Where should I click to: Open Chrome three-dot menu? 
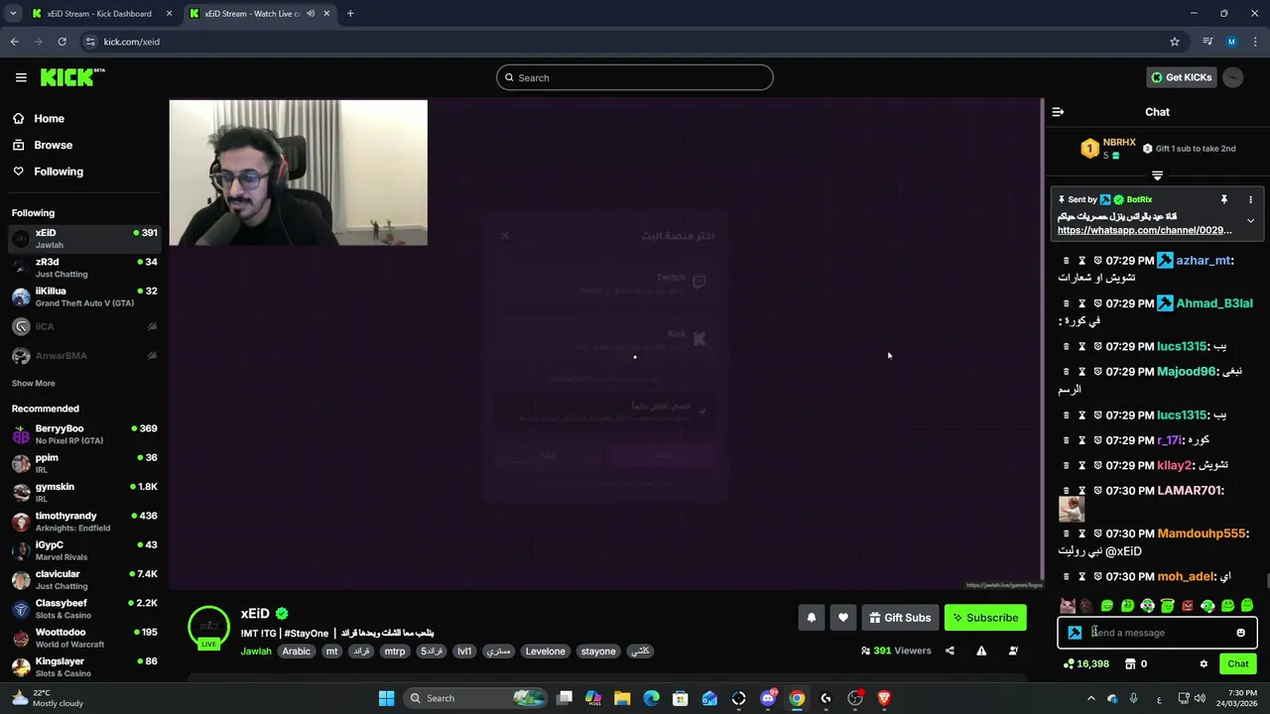coord(1255,42)
